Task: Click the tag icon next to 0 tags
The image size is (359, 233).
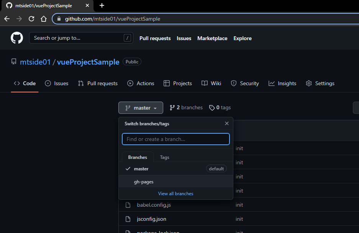Action: pos(212,108)
